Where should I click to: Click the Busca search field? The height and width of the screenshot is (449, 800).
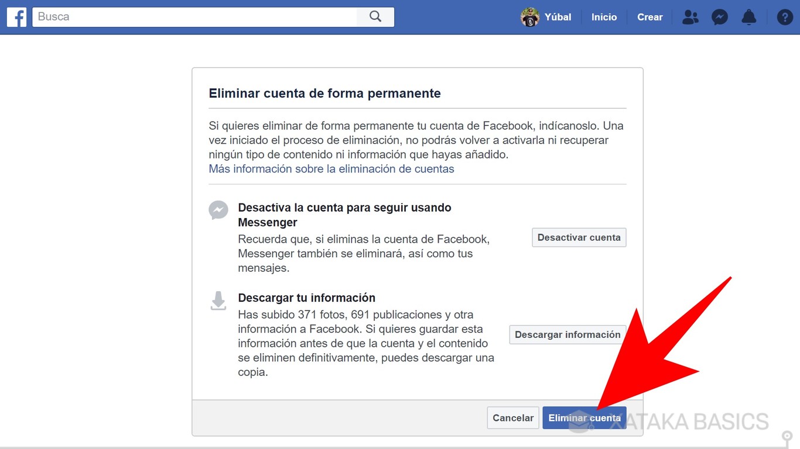pyautogui.click(x=195, y=17)
